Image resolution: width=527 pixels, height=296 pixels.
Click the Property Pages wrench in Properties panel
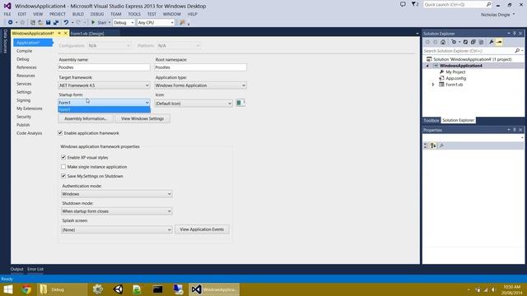pyautogui.click(x=441, y=146)
